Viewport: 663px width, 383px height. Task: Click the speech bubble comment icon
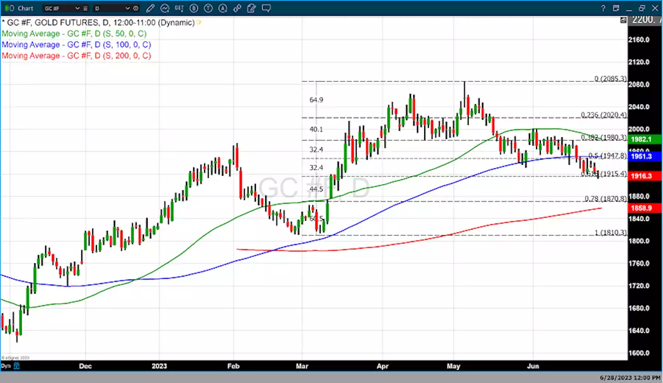[x=266, y=8]
